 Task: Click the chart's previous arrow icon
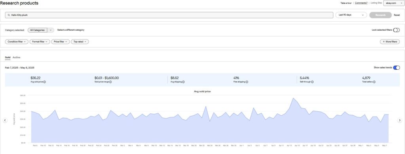(5, 120)
